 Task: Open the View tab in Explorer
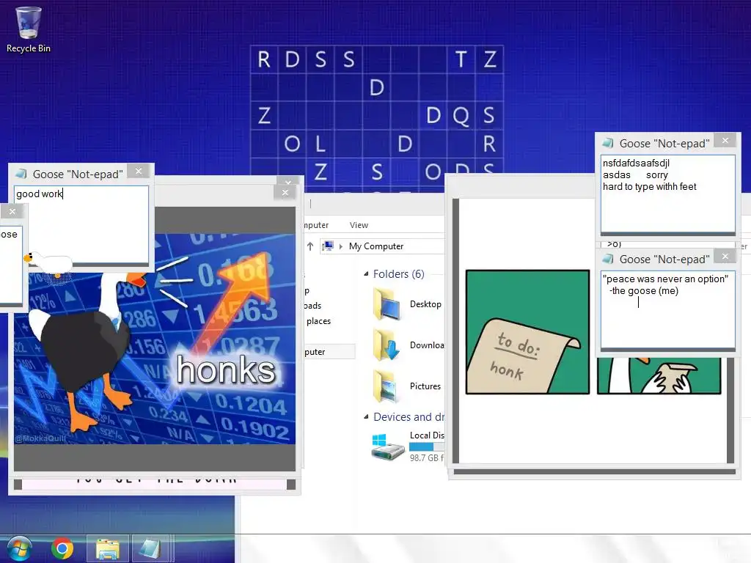tap(359, 225)
